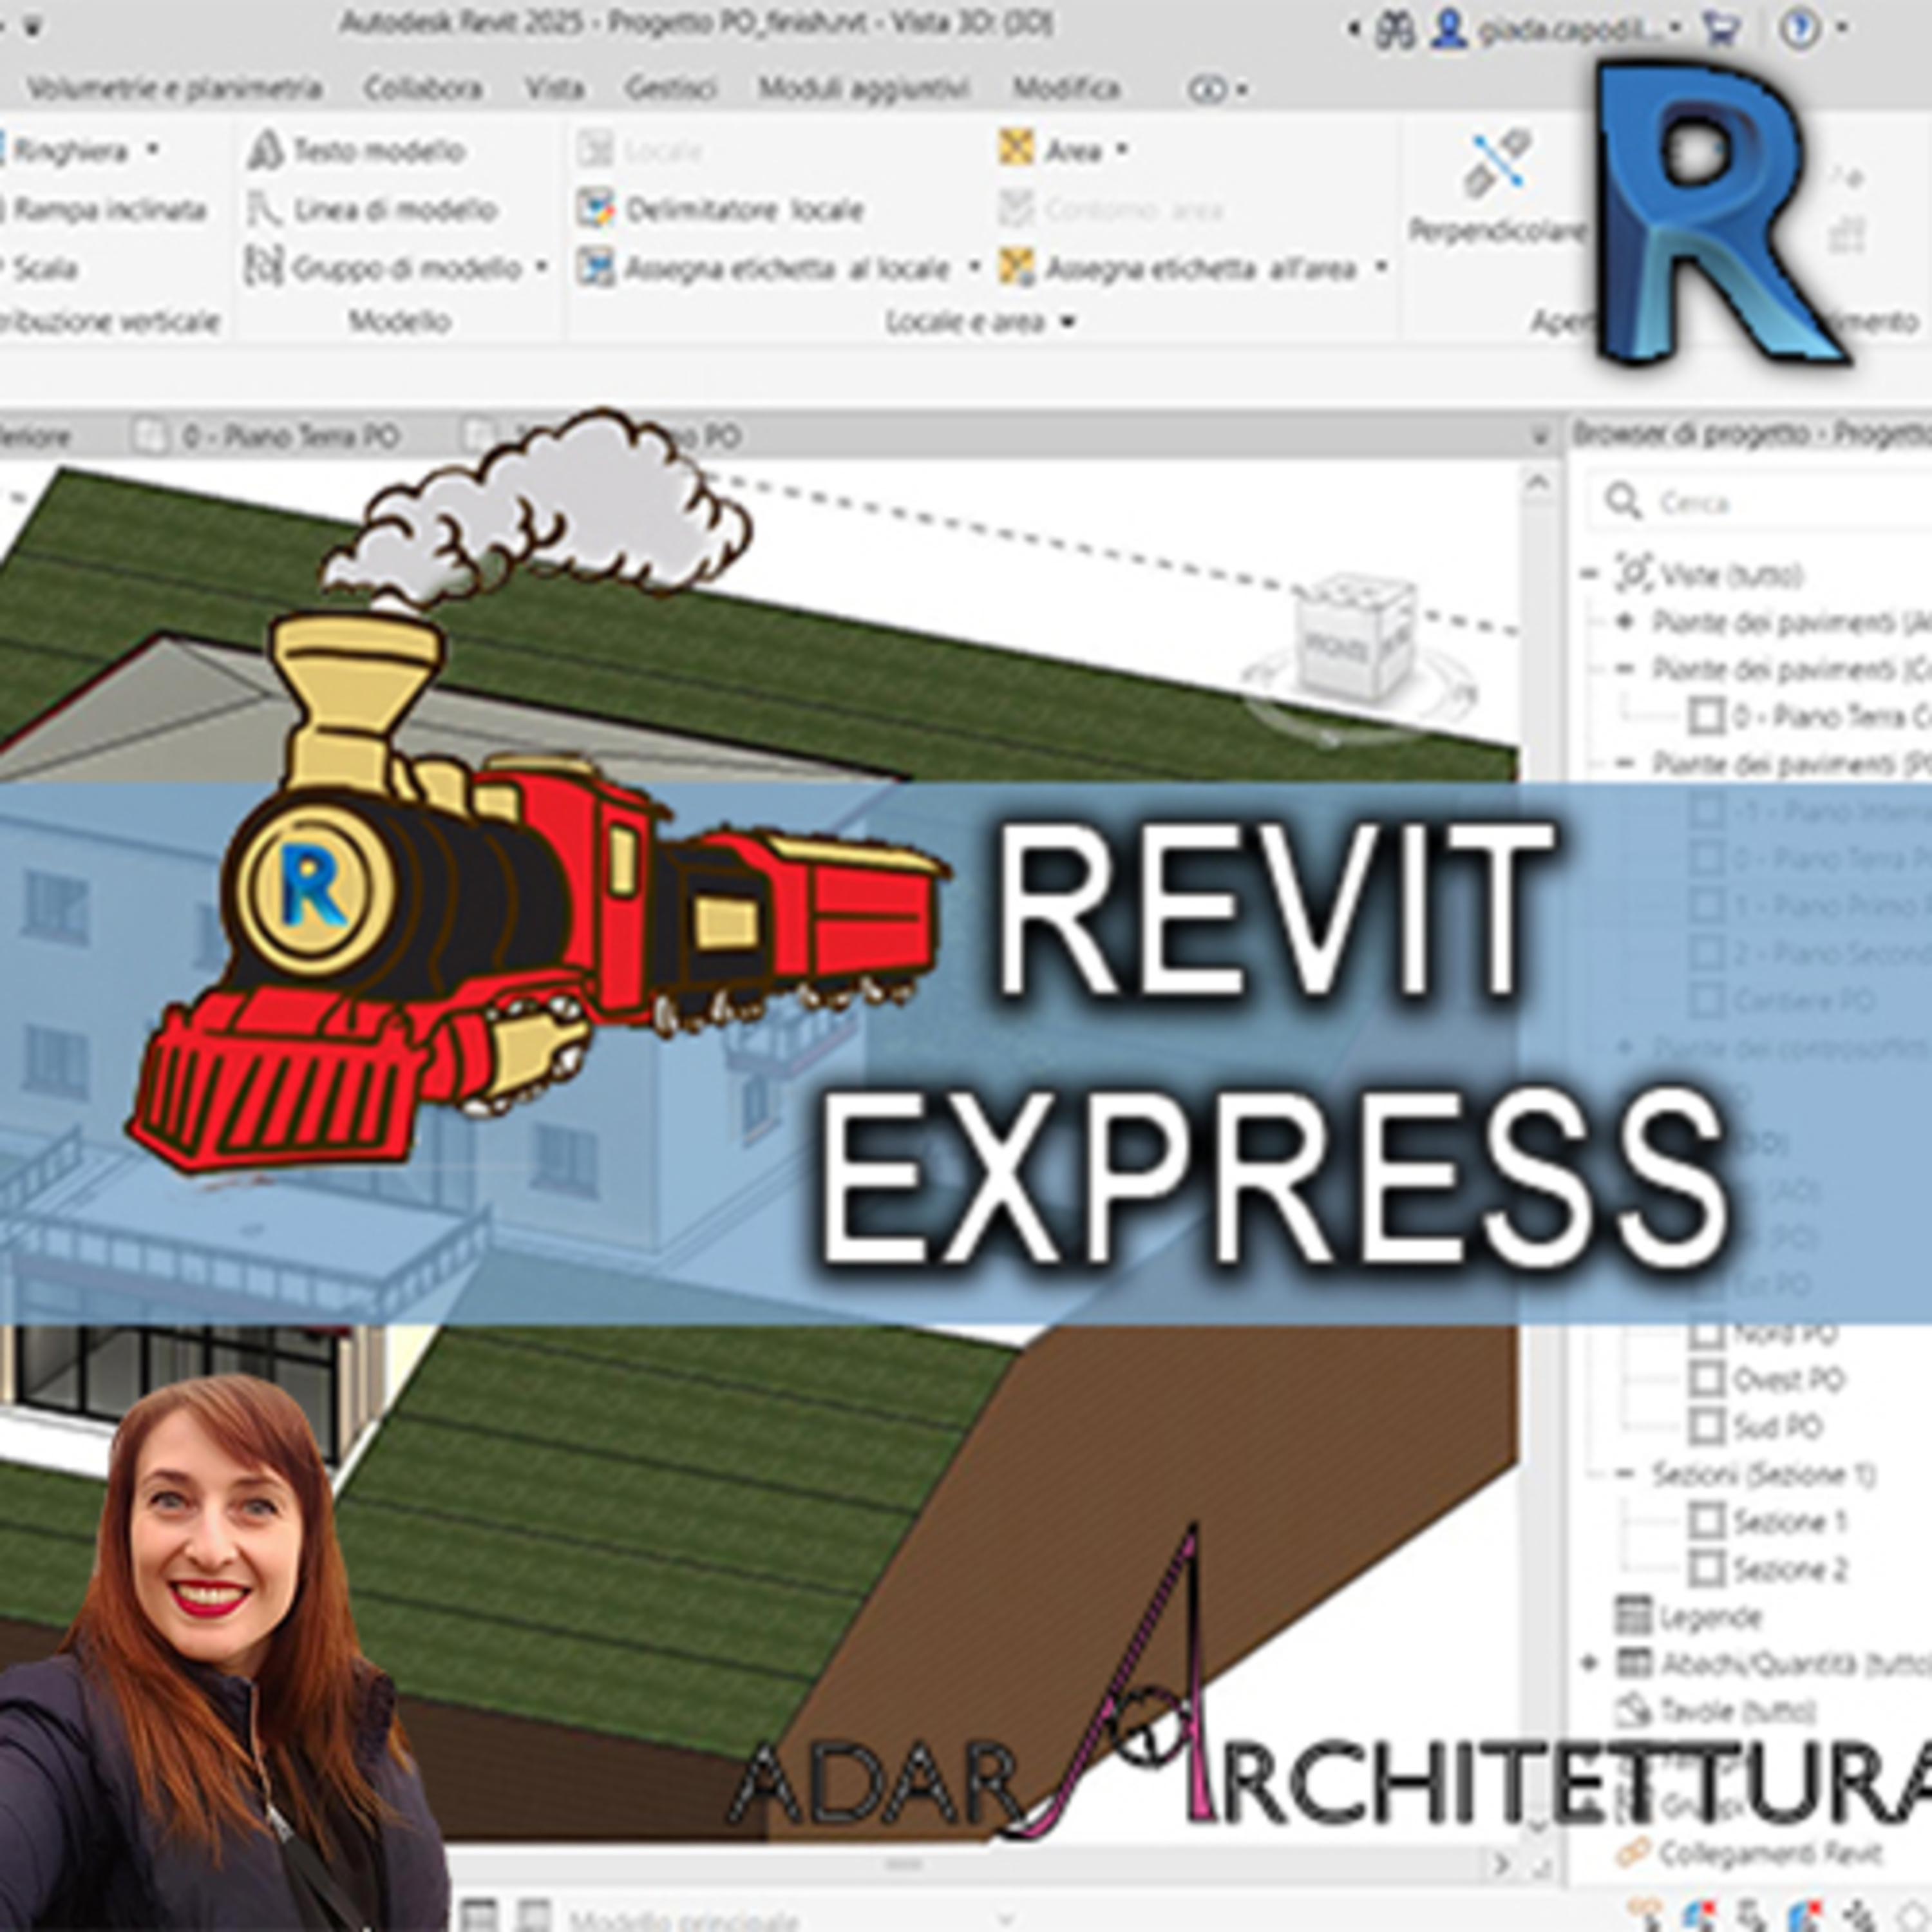Open the Volumetrie e planimetria tab
Image resolution: width=1932 pixels, height=1932 pixels.
click(174, 89)
